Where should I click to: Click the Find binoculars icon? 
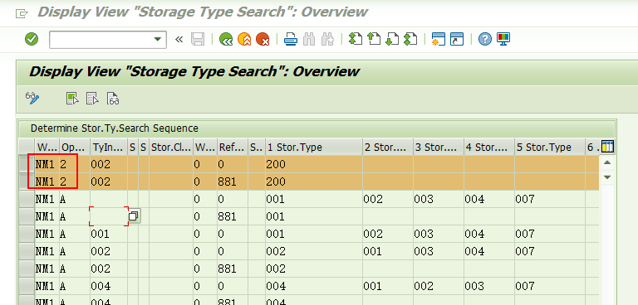click(x=309, y=40)
